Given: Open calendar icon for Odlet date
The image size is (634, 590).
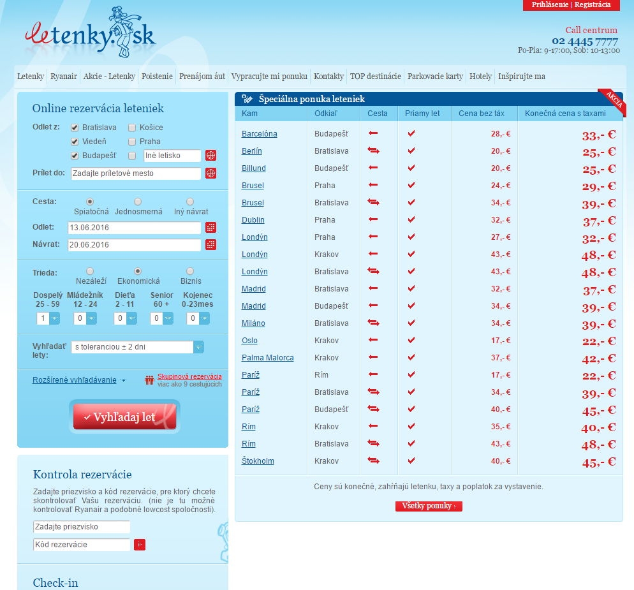Looking at the screenshot, I should coord(211,228).
